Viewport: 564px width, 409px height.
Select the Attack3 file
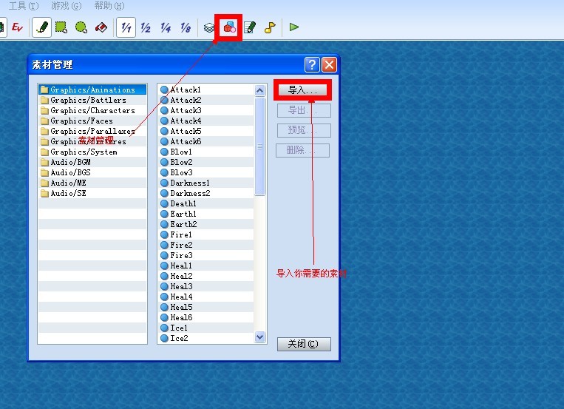tap(205, 110)
